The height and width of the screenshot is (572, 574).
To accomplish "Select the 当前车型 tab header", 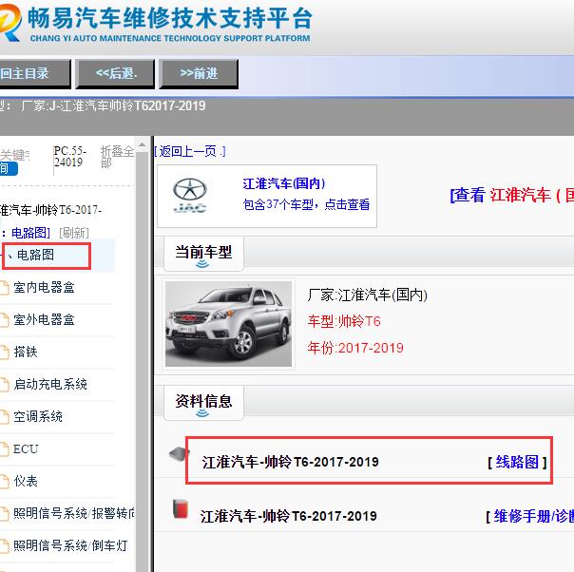I will coord(203,254).
